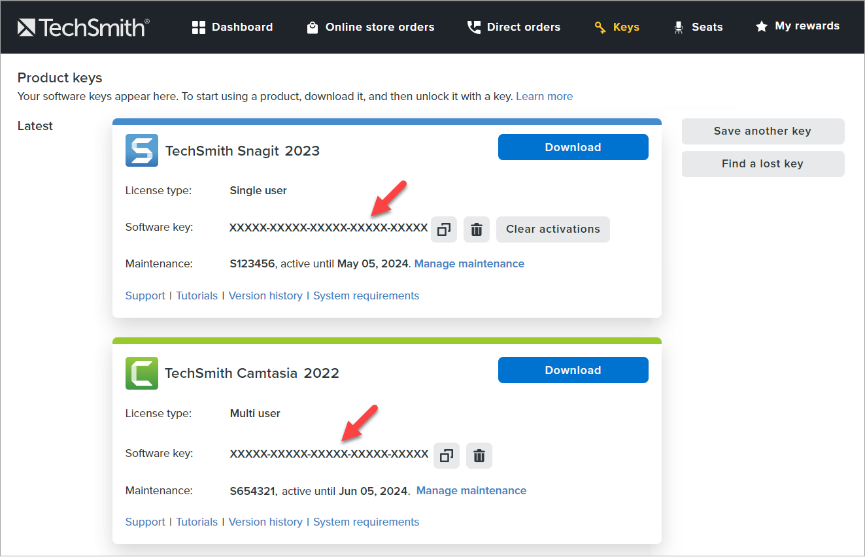Switch to the Seats tab

(x=698, y=27)
